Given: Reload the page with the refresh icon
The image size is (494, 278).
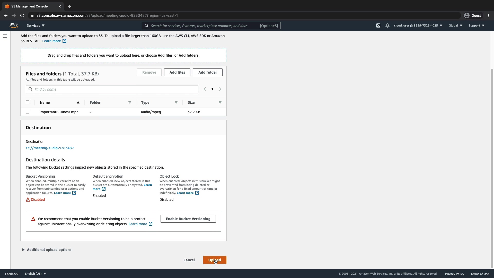Looking at the screenshot, I should click(x=22, y=15).
